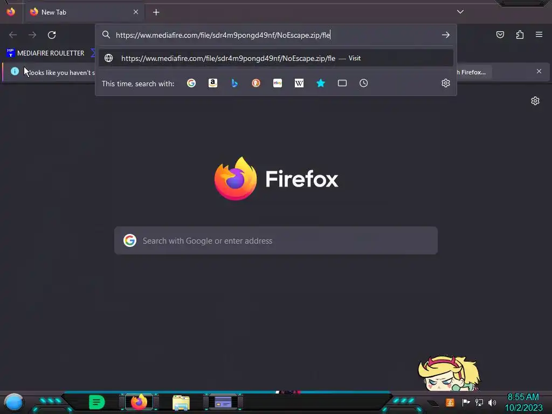The width and height of the screenshot is (552, 414).
Task: Open File Explorer from taskbar
Action: click(x=181, y=403)
